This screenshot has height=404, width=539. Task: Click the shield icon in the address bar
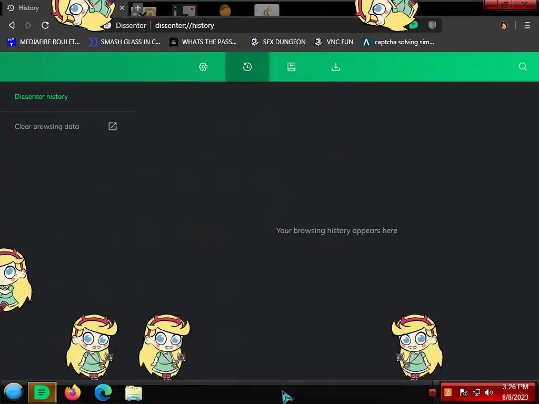tap(432, 25)
